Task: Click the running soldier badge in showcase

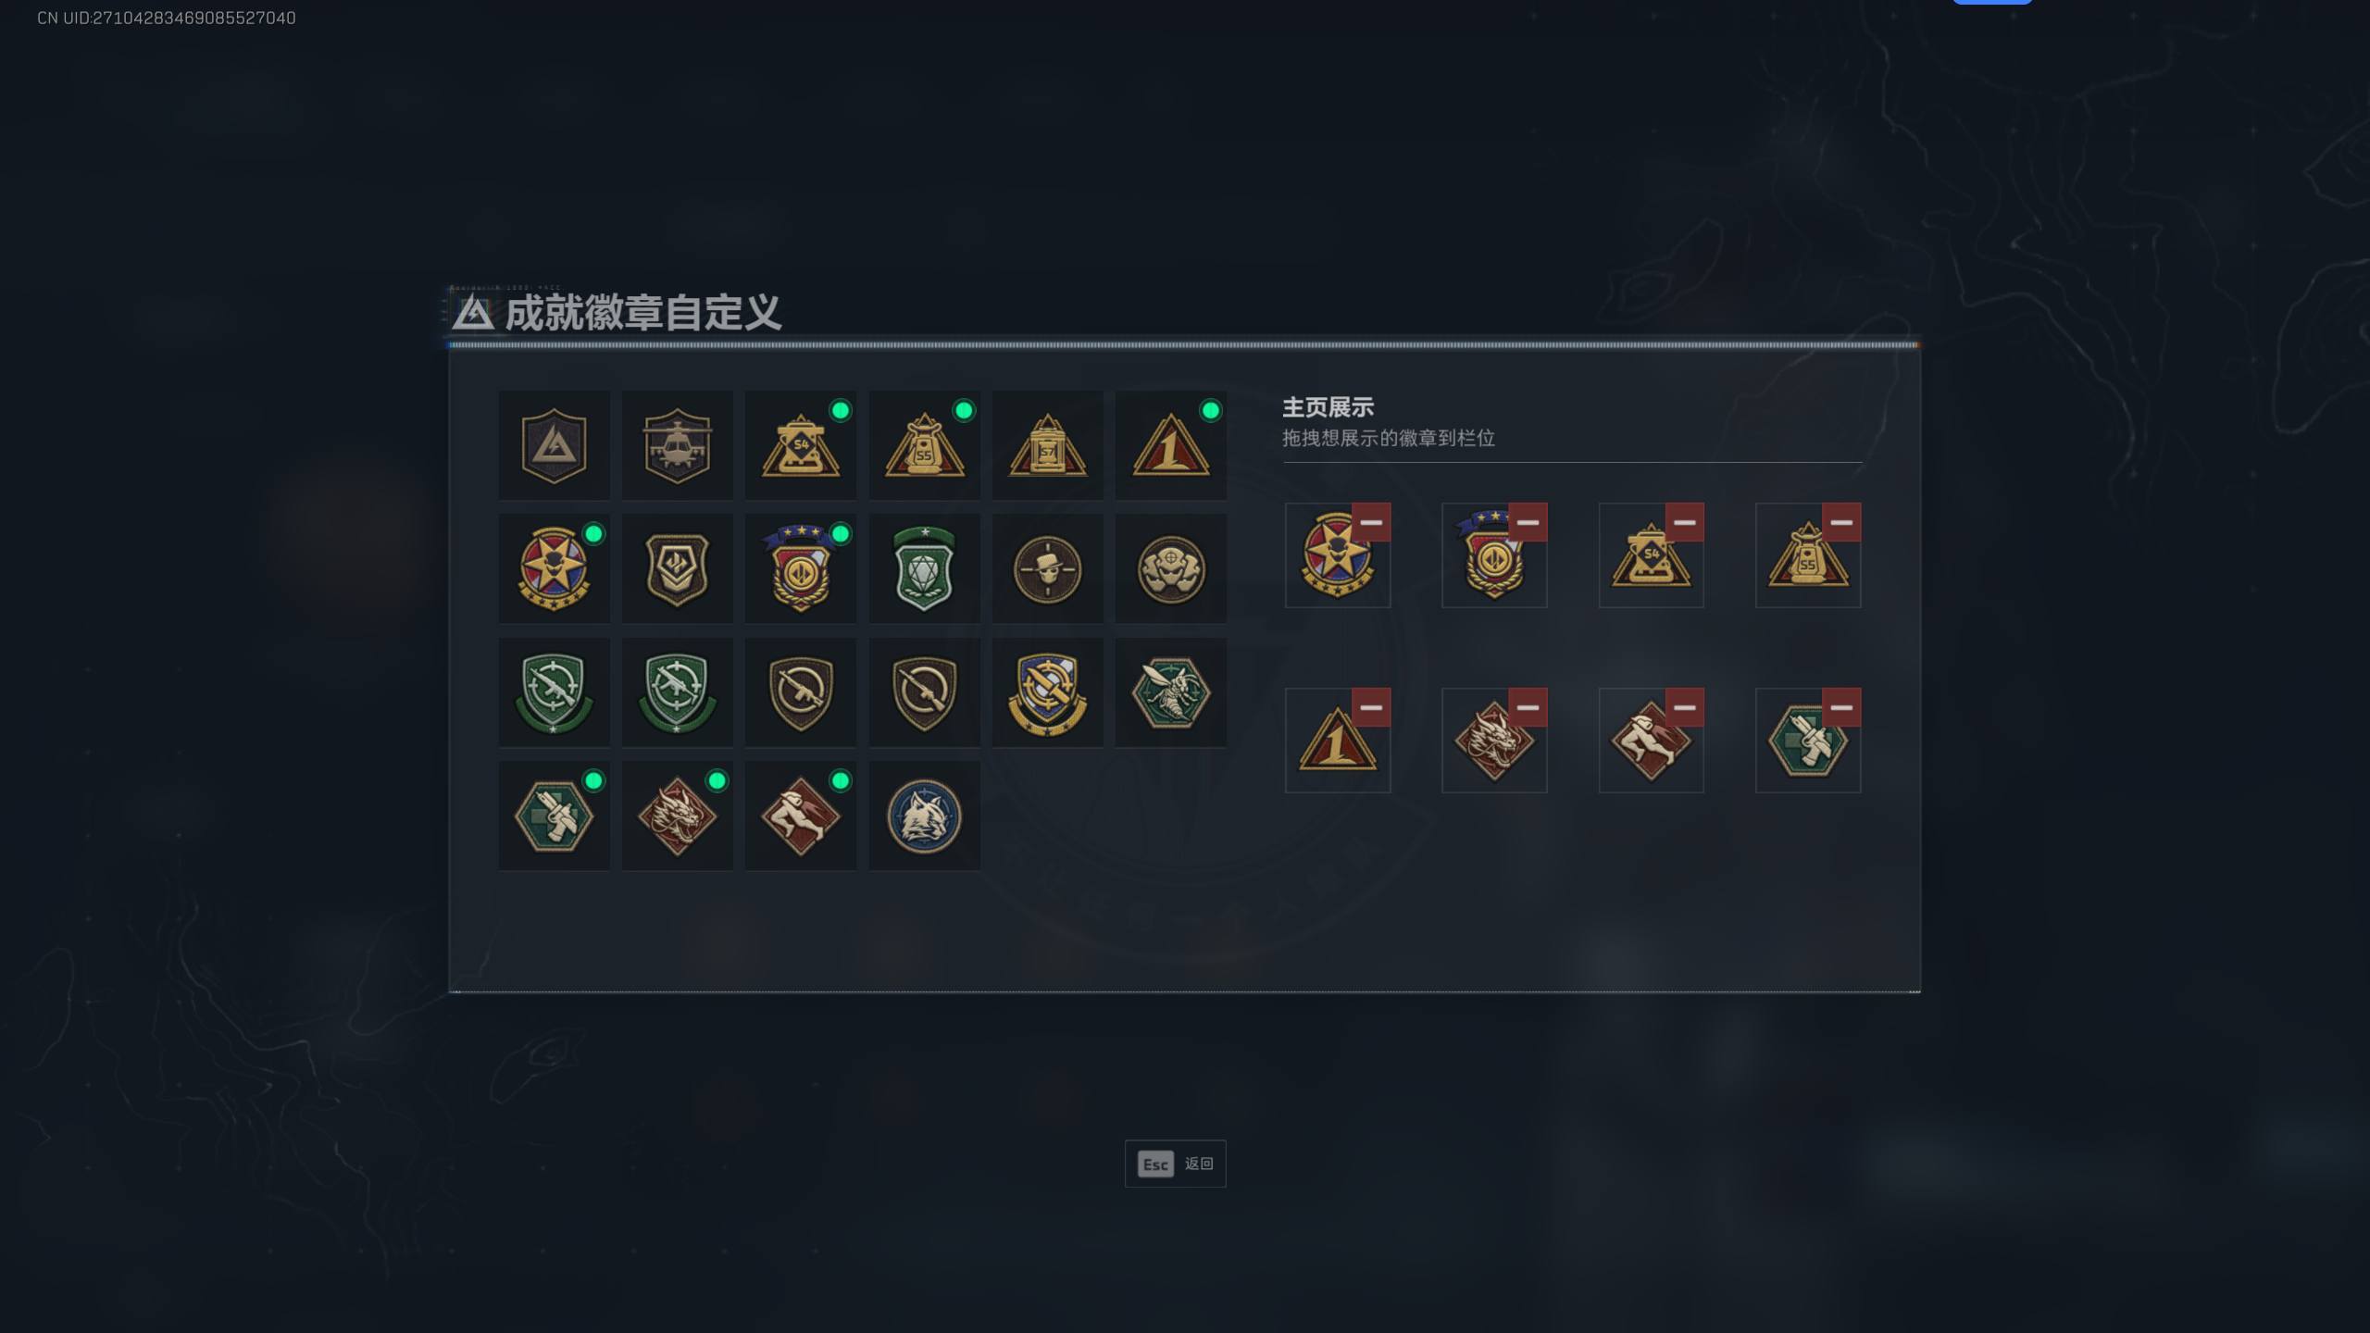Action: (x=1651, y=741)
